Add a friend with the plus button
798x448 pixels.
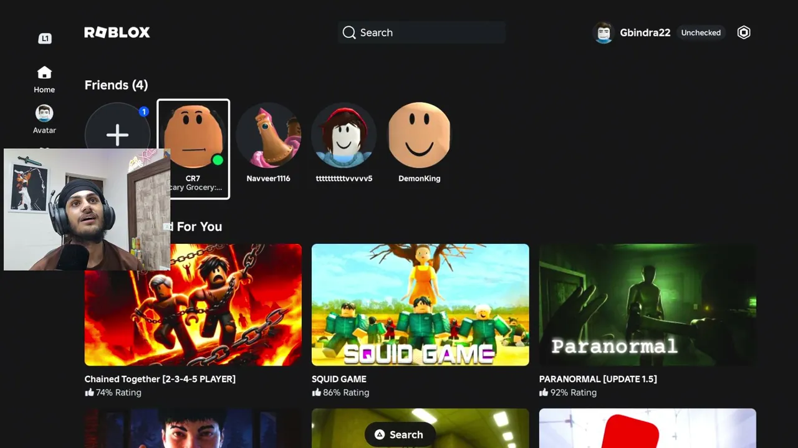click(117, 134)
